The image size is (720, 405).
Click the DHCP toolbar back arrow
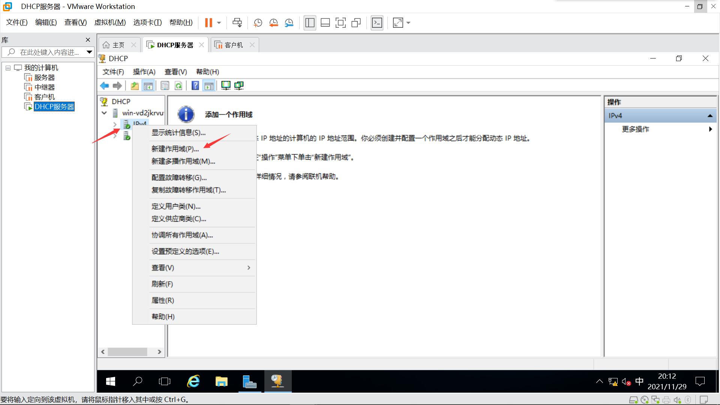[x=105, y=86]
